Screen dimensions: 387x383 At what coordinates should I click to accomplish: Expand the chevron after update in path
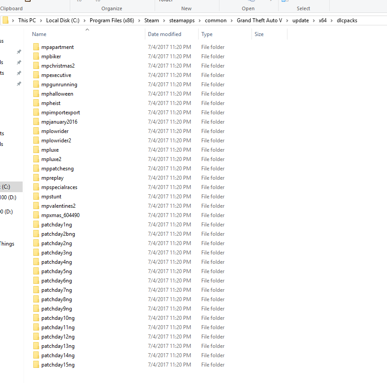click(314, 20)
